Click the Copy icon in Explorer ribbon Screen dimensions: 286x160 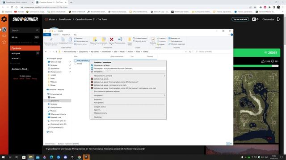[x=63, y=40]
